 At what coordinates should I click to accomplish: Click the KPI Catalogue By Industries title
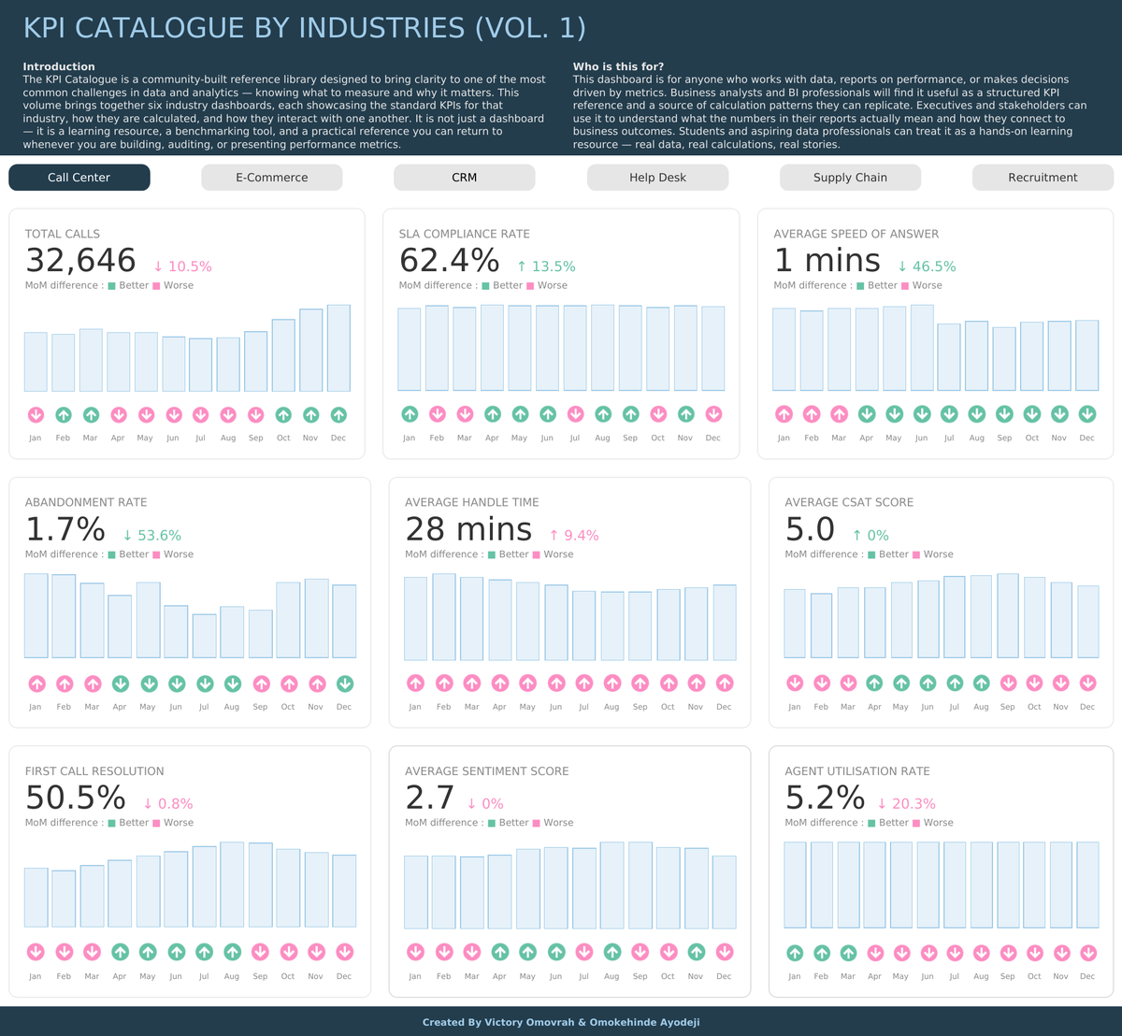tap(305, 28)
